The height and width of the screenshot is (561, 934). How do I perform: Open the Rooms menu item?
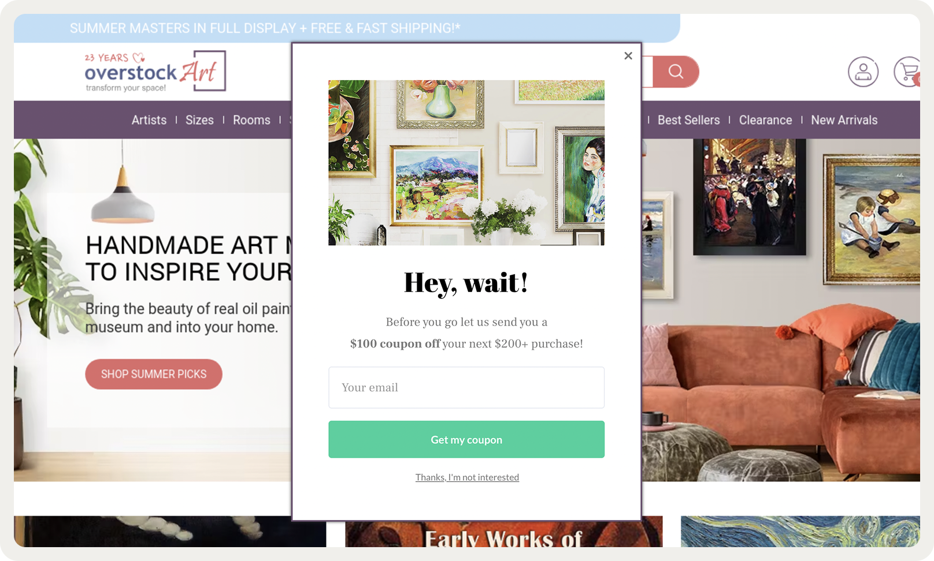pyautogui.click(x=251, y=120)
